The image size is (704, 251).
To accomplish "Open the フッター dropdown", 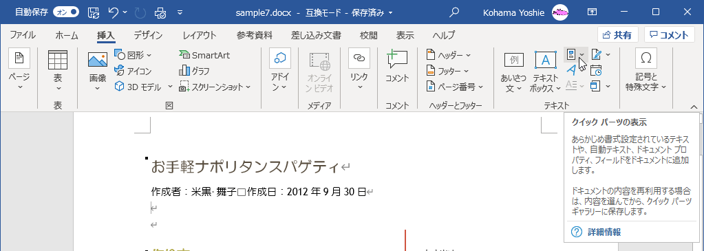I will pos(447,71).
